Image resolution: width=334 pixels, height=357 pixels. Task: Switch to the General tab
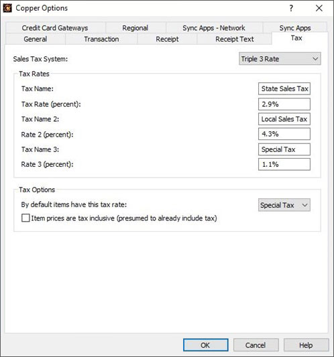[x=36, y=39]
